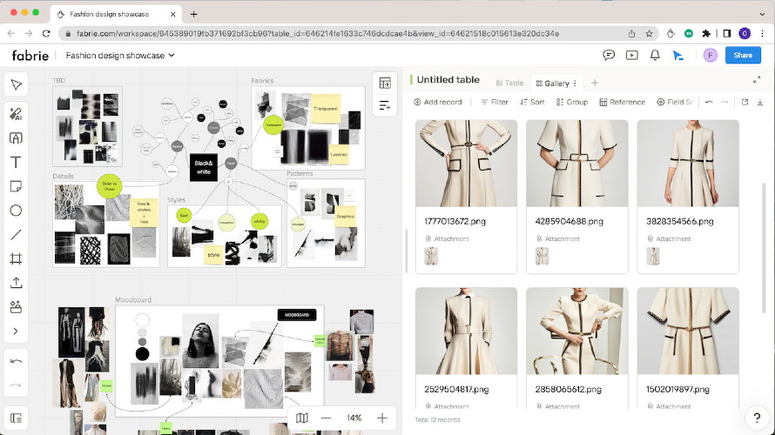Screen dimensions: 775x435
Task: Open the templates and widgets tool
Action: click(16, 307)
